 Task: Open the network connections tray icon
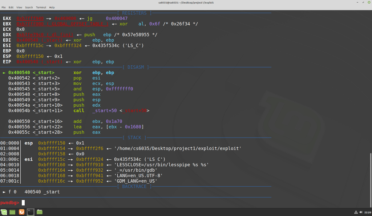point(356,212)
